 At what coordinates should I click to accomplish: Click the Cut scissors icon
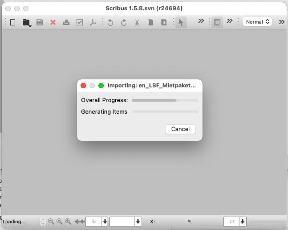click(137, 22)
